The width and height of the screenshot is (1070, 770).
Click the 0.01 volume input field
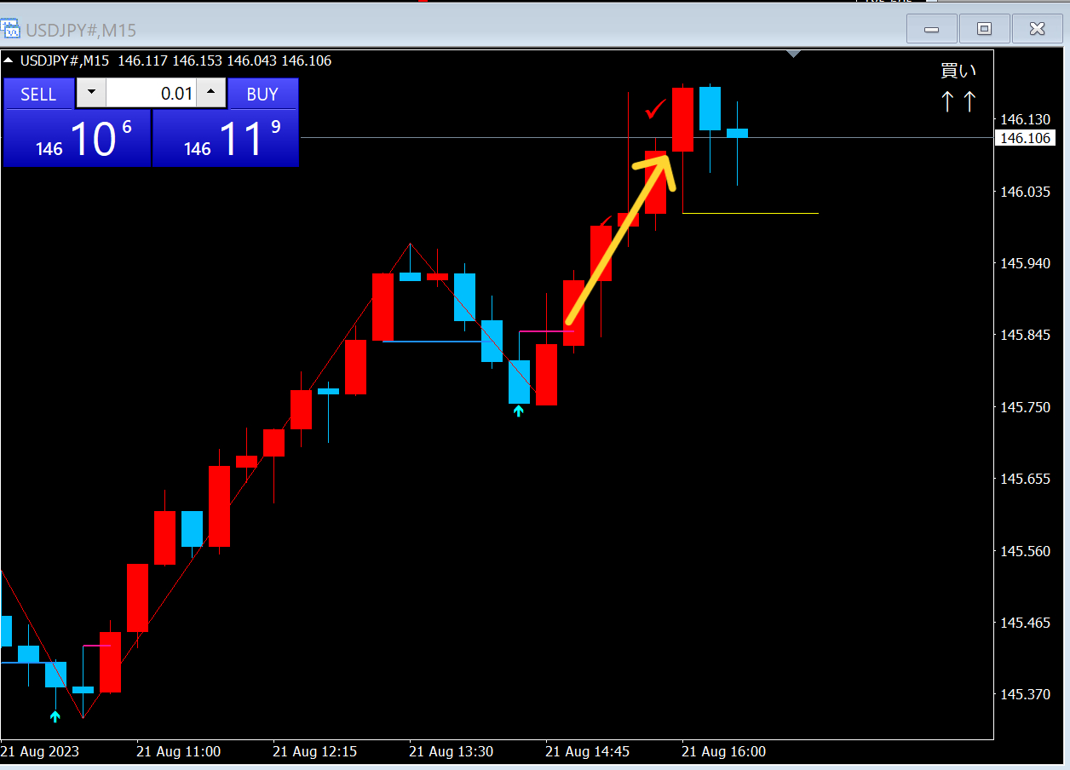click(151, 93)
